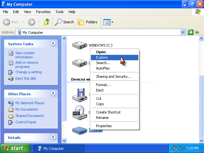The width and height of the screenshot is (204, 153).
Task: Click the View system information icon
Action: pos(11,53)
